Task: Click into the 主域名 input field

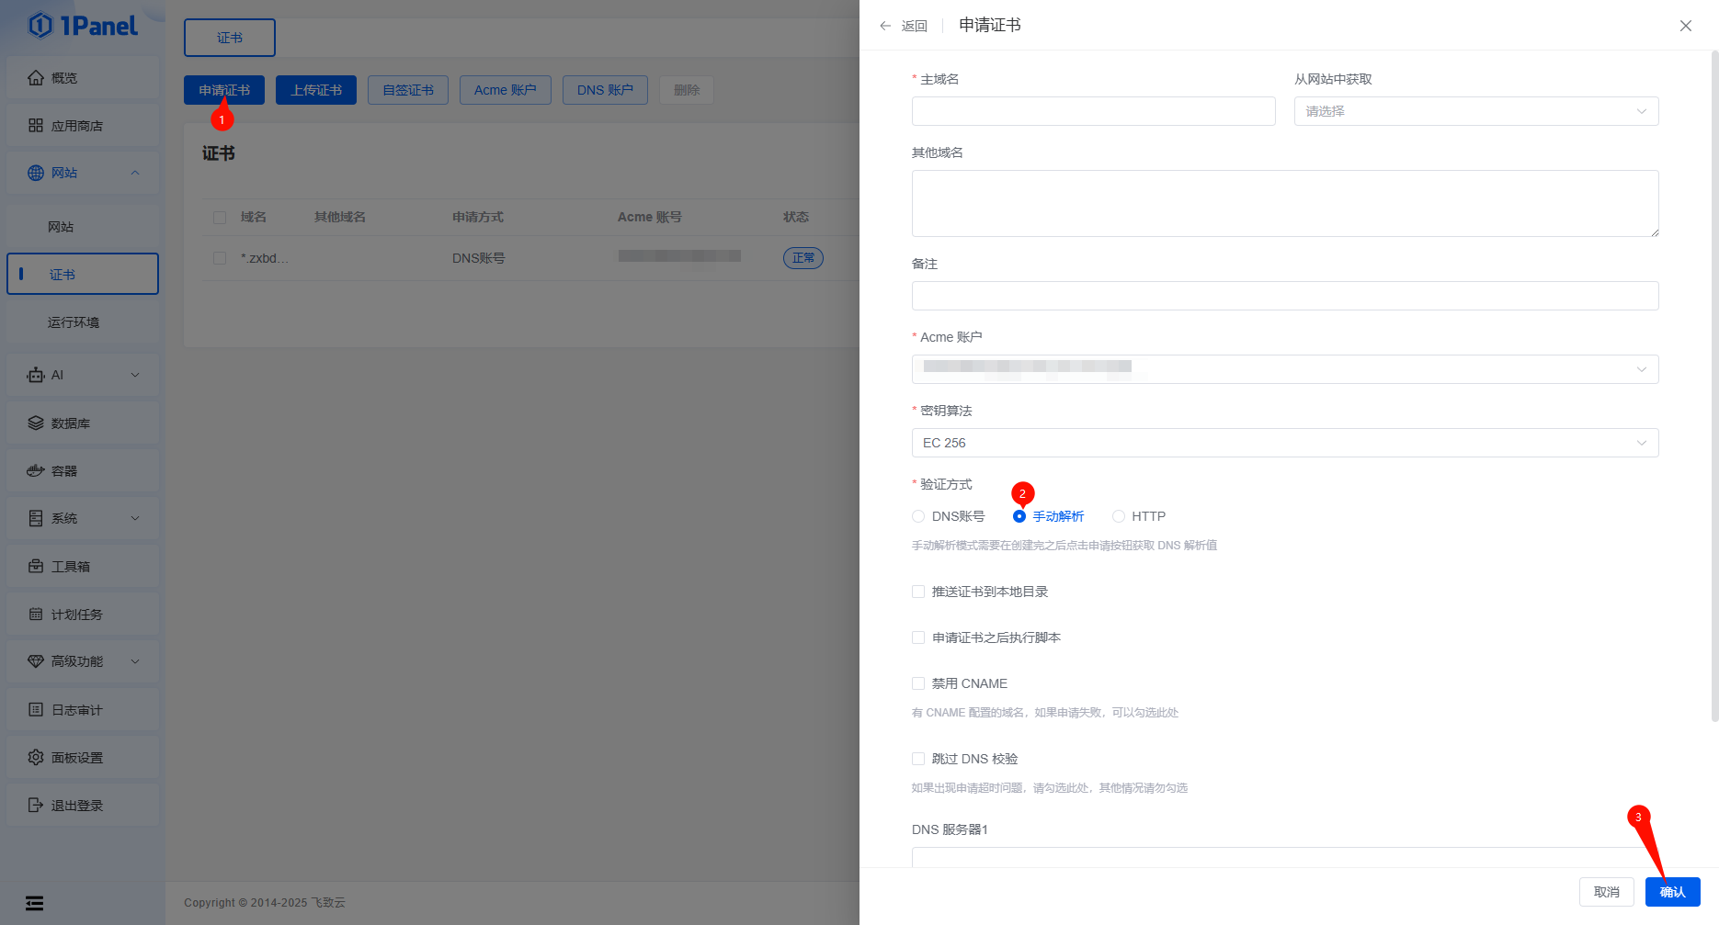Action: coord(1093,111)
